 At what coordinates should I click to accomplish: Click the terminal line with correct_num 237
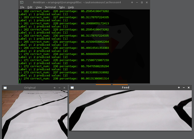[64, 72]
